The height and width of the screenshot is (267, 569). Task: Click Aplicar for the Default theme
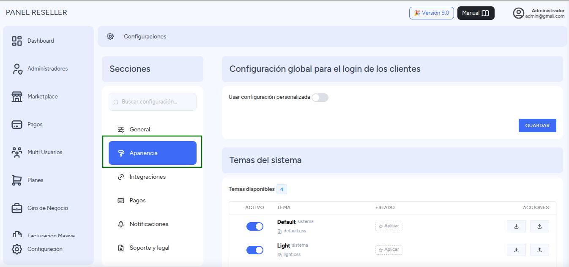point(389,226)
